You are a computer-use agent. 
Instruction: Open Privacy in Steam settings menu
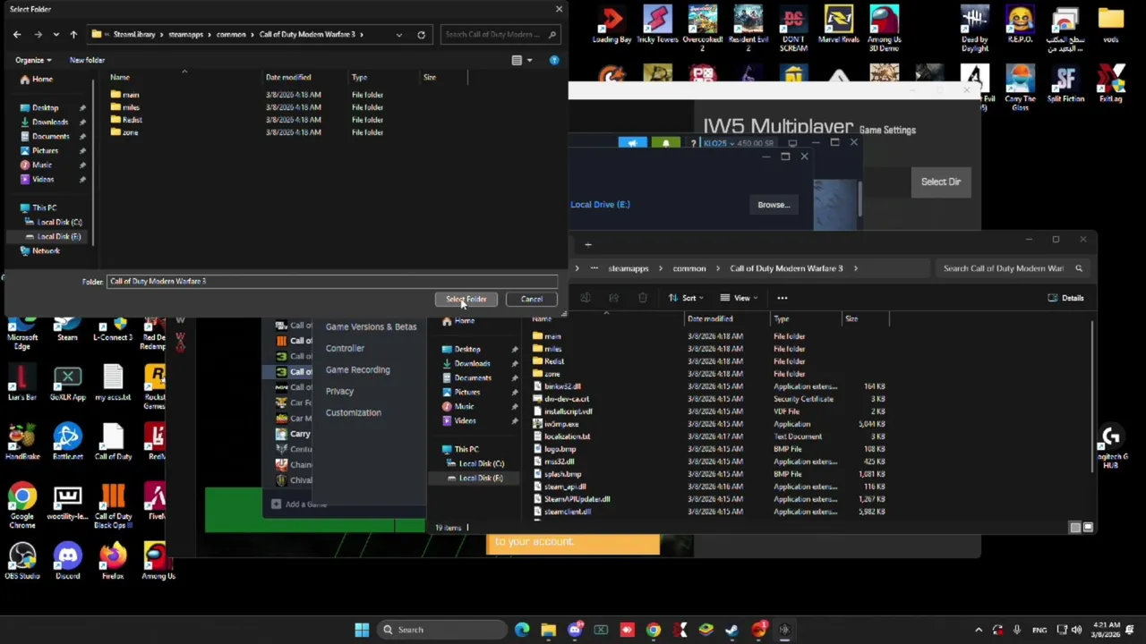[339, 391]
